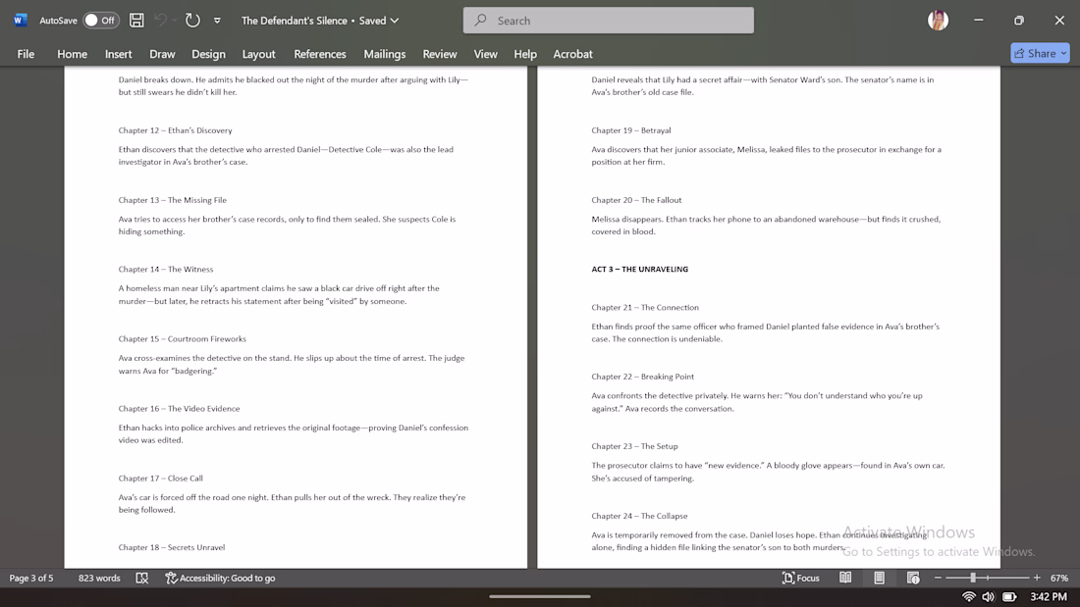Open the clock showing 3:42 PM

(1049, 596)
